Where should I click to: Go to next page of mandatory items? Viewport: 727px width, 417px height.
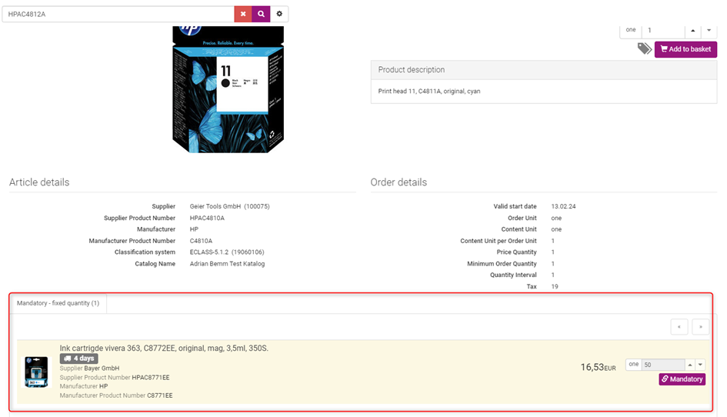[x=700, y=327]
